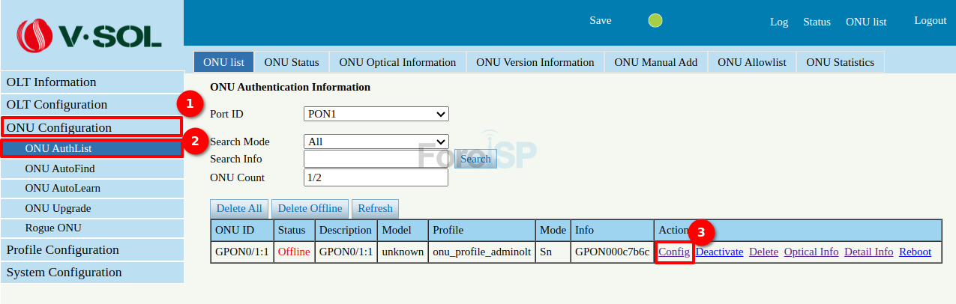
Task: Select the ONU Manual Add tab
Action: (655, 62)
